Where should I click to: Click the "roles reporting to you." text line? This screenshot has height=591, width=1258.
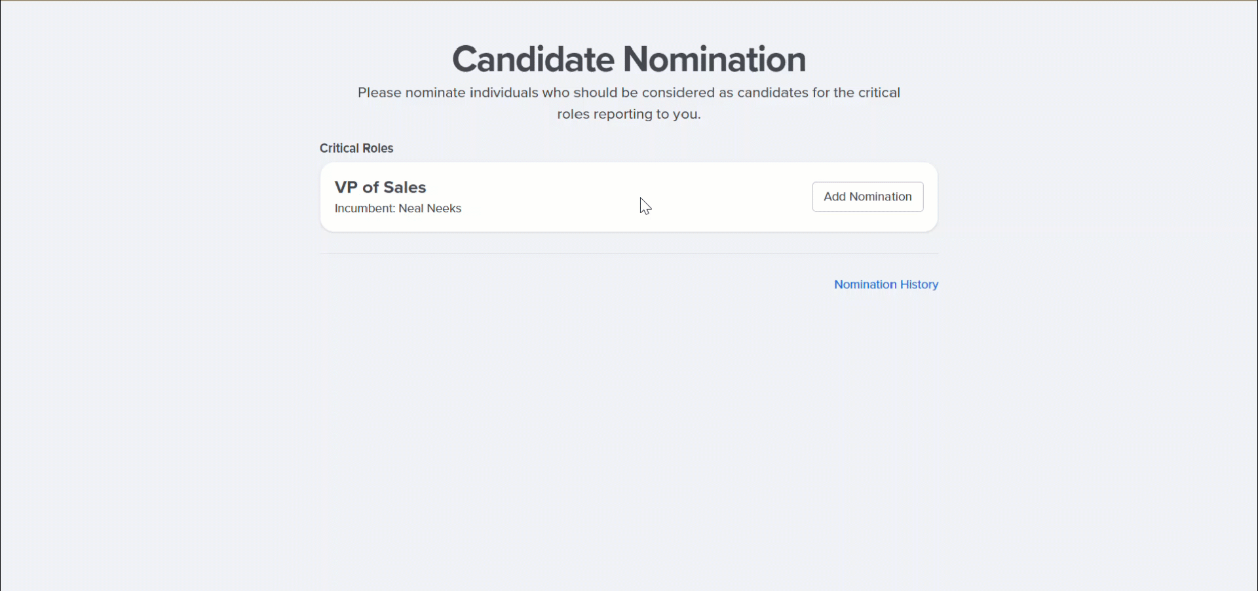click(x=628, y=114)
